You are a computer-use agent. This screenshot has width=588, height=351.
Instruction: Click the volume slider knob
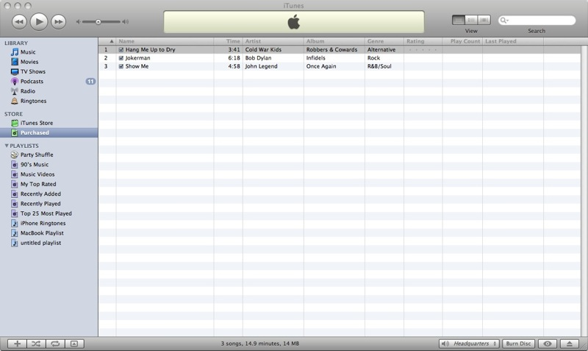pyautogui.click(x=98, y=22)
